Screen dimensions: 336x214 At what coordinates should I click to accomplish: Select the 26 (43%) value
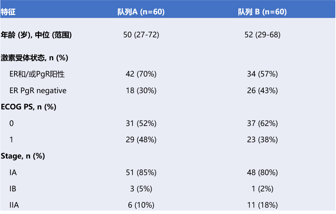[x=262, y=91]
